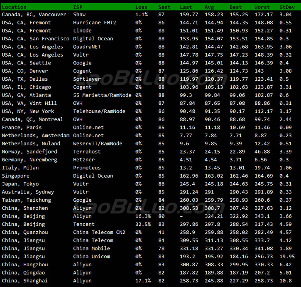Viewport: 301px width, 287px height.
Task: Click the Softlayer ISP entry
Action: click(x=87, y=79)
